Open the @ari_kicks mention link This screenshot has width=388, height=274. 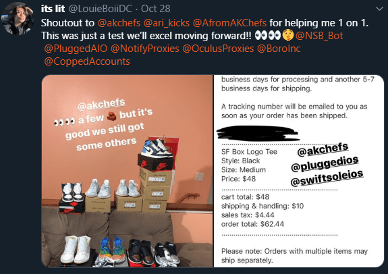[167, 23]
